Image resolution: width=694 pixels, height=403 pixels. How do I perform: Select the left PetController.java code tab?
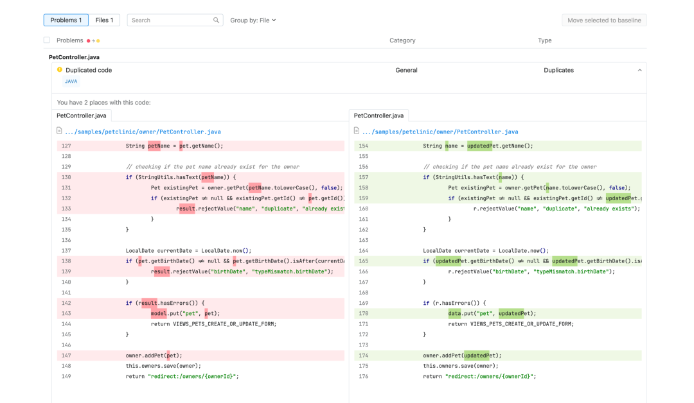coord(82,116)
